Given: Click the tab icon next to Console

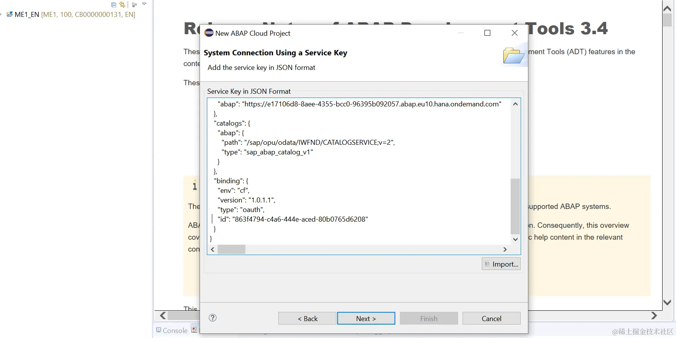Looking at the screenshot, I should tap(194, 330).
